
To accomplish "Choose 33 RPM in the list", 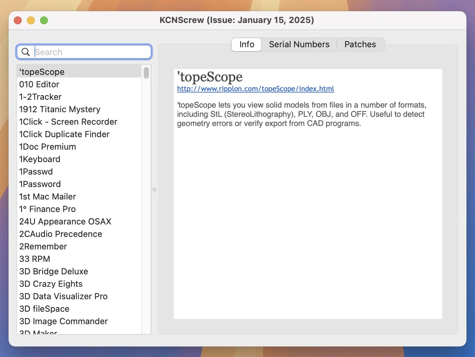I will pyautogui.click(x=79, y=259).
